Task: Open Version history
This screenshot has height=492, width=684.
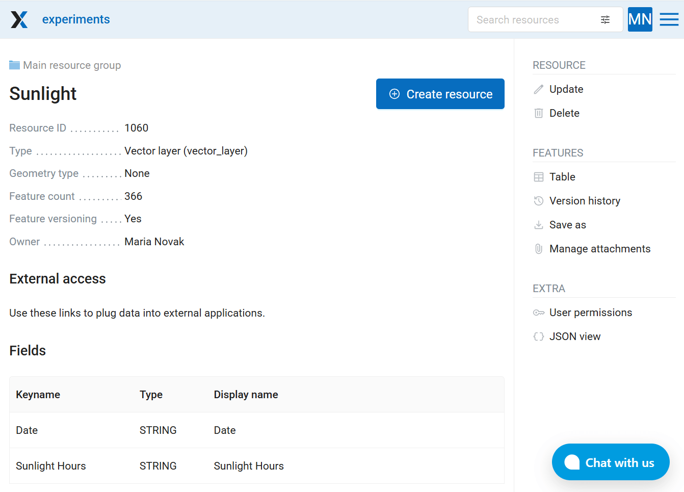Action: click(x=585, y=201)
